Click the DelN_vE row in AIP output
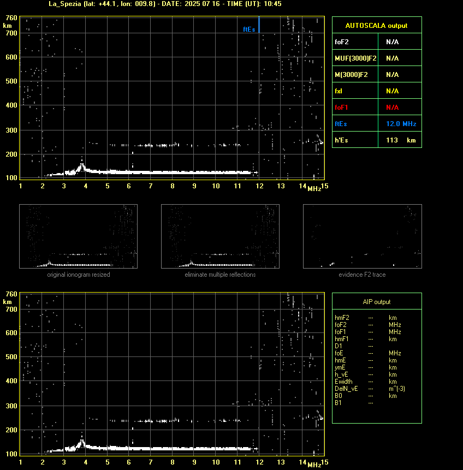463x470 pixels. (370, 389)
